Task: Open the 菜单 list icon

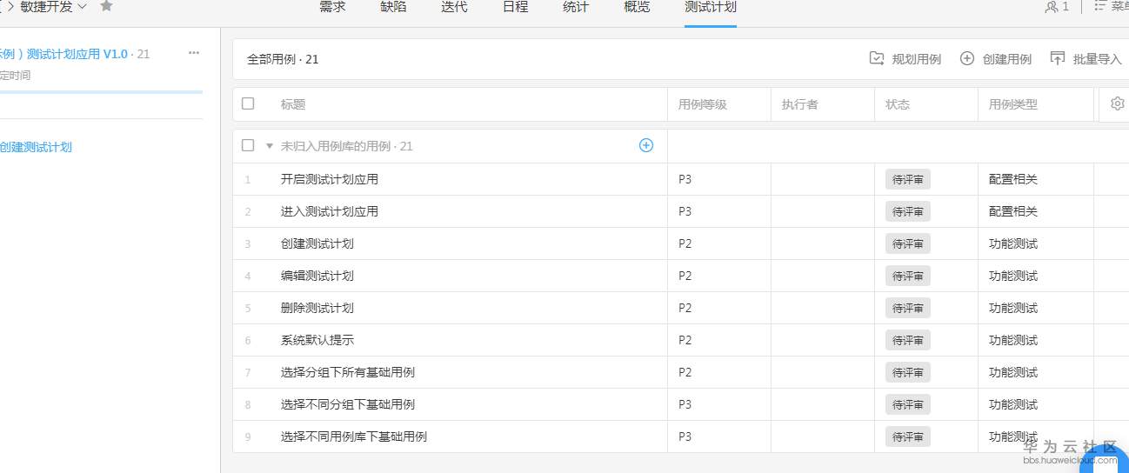Action: point(1099,6)
